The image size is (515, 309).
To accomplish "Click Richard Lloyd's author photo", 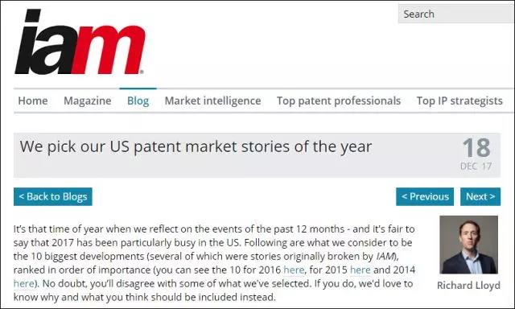I will tap(468, 245).
